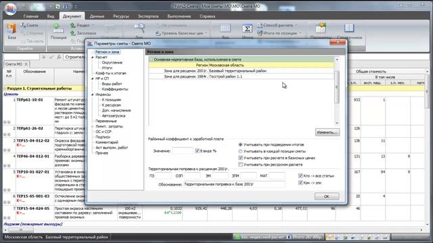Enable 'Учитывать при ресурсном расчете' checkbox
Image resolution: width=433 pixels, height=243 pixels.
(241, 165)
